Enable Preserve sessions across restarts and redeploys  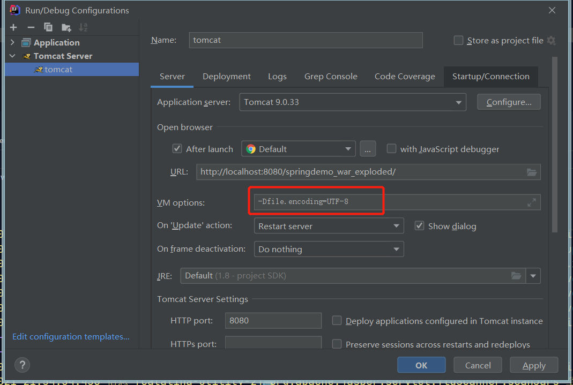tap(337, 344)
